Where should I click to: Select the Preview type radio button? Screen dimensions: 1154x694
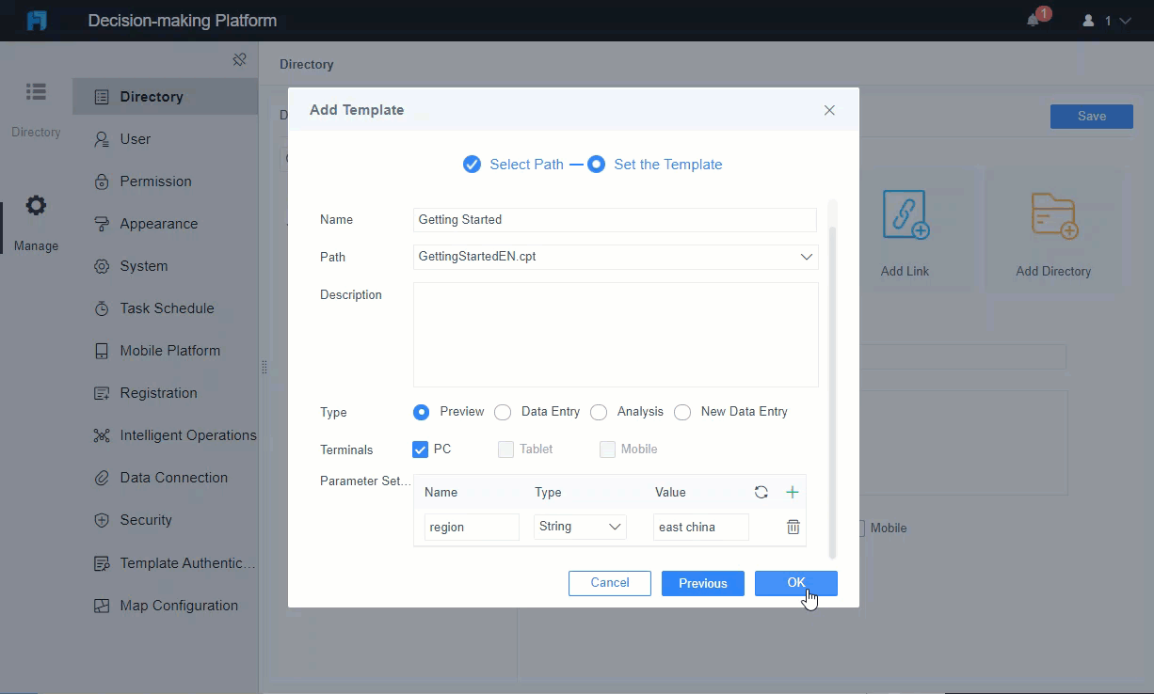coord(422,412)
